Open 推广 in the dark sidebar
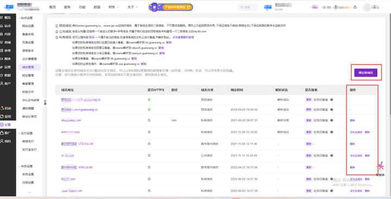The width and height of the screenshot is (391, 199). [5, 133]
